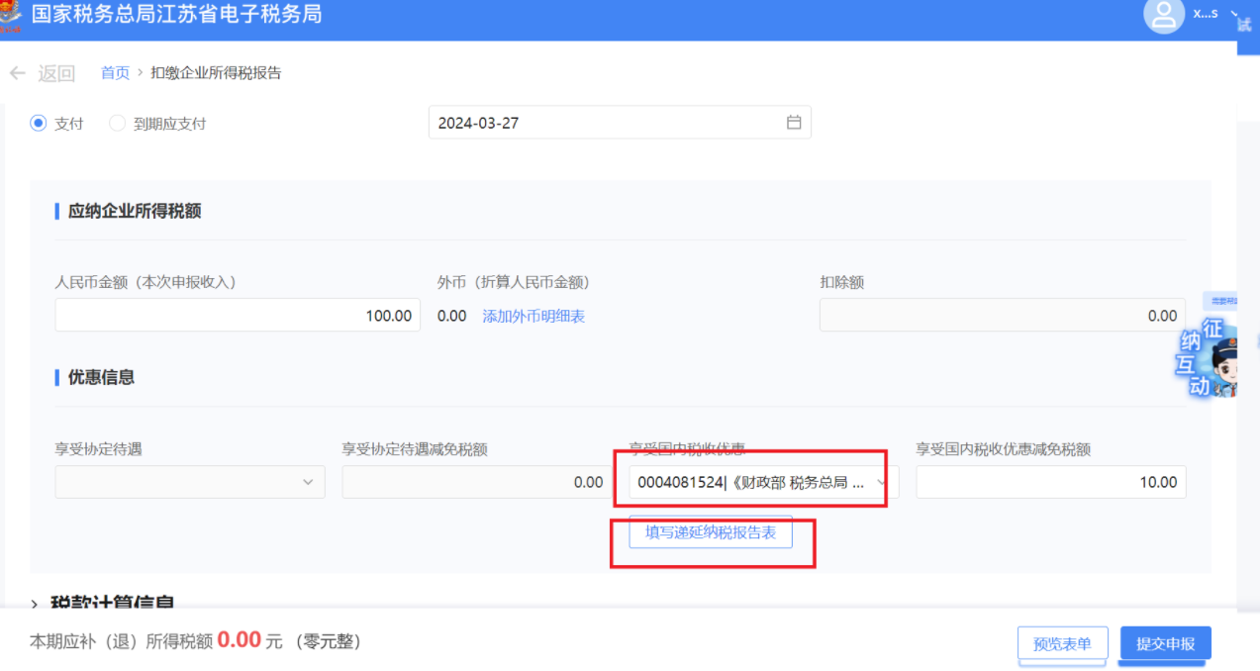Open the 享受协定待遇 dropdown

190,482
